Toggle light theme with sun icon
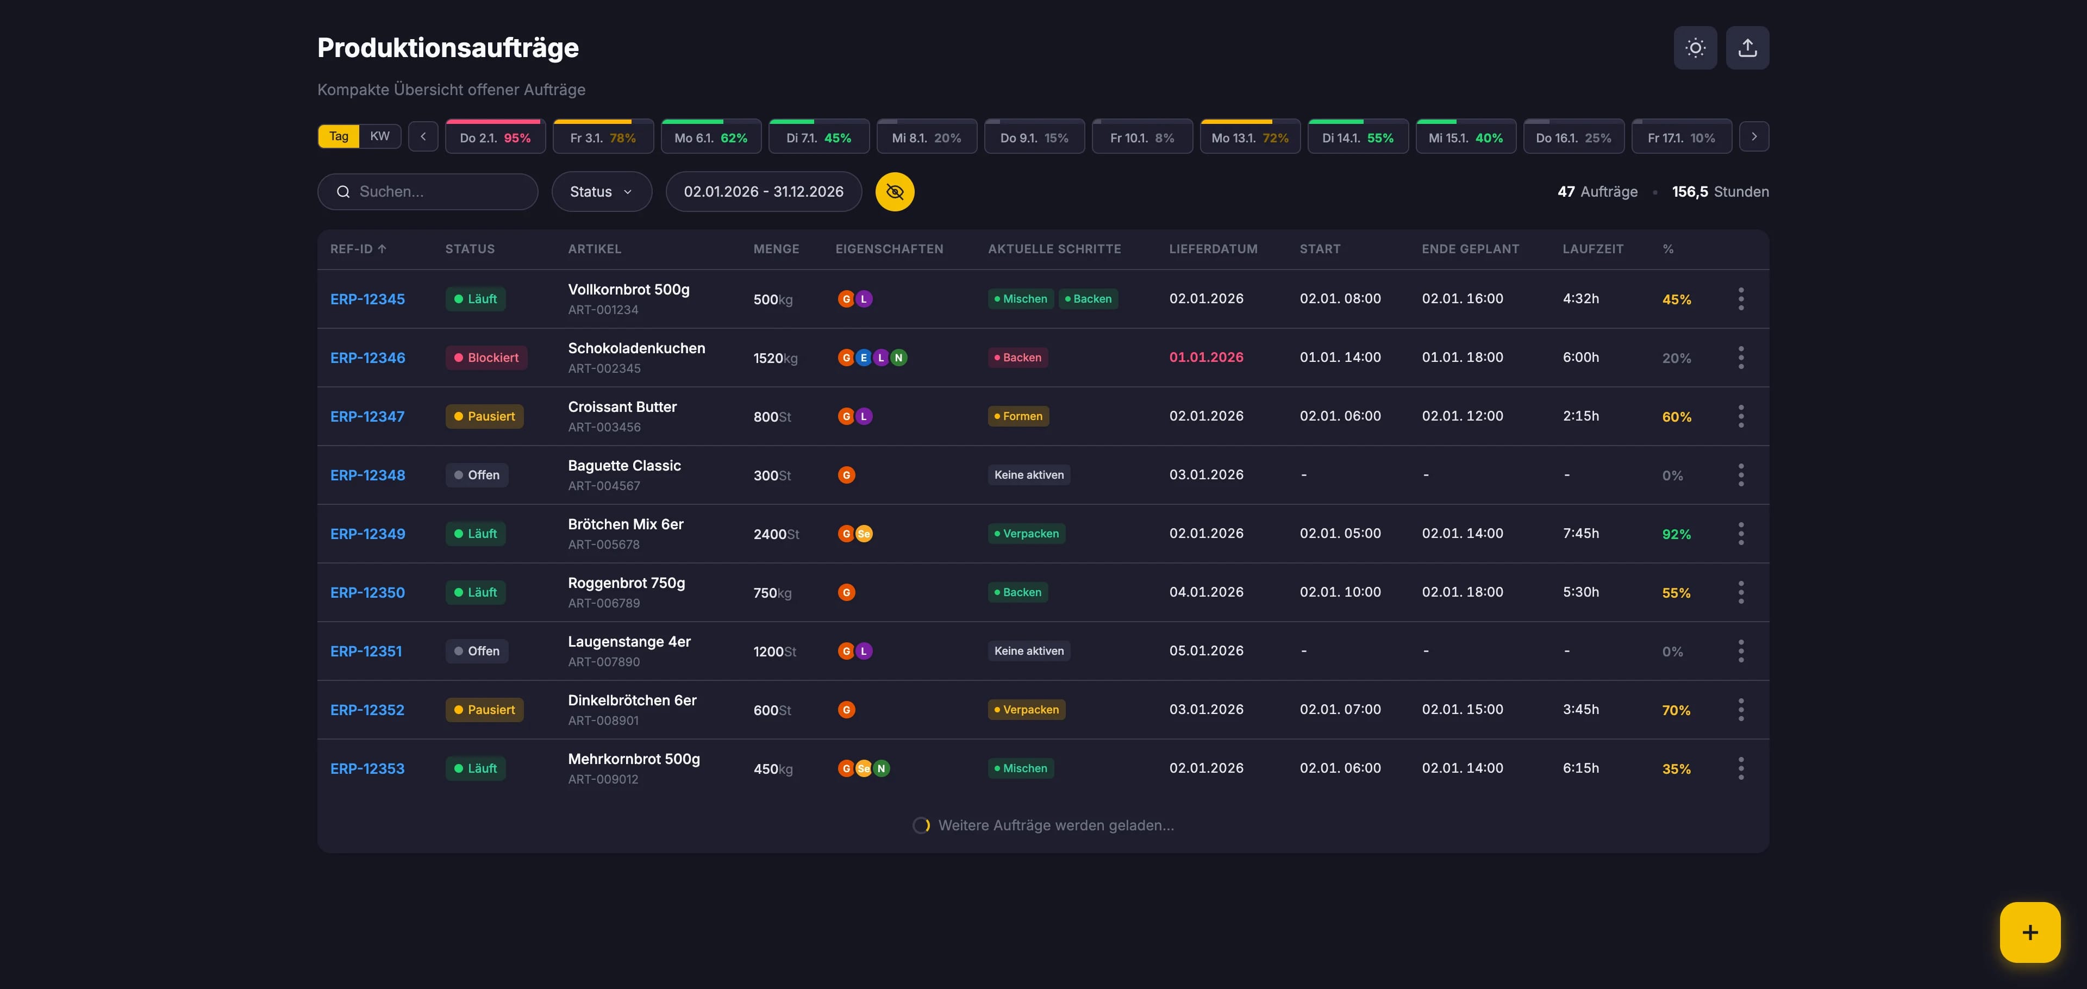2087x989 pixels. click(x=1695, y=48)
